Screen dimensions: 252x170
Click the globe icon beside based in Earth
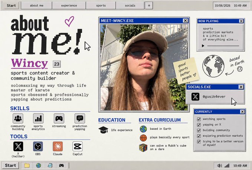143,129
